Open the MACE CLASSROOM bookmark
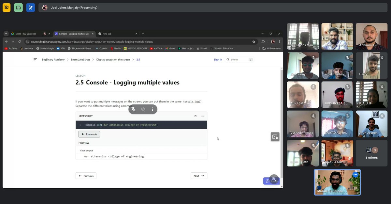The width and height of the screenshot is (391, 204). 135,48
